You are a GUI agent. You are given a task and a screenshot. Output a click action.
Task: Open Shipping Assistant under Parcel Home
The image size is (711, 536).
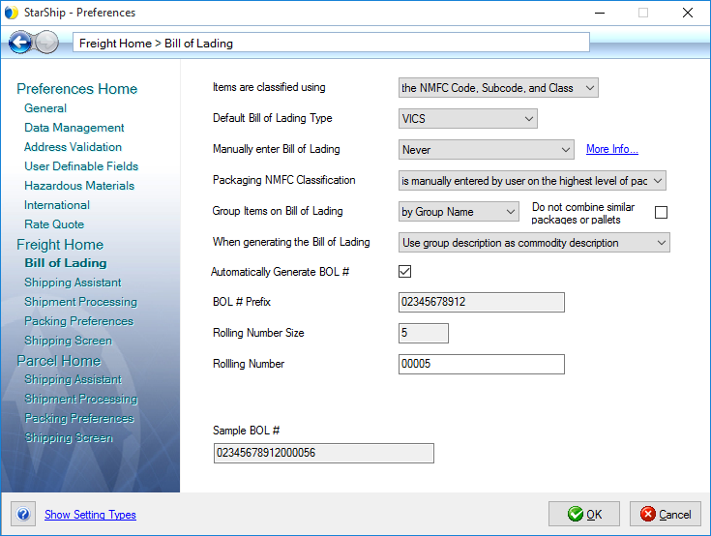tap(73, 379)
